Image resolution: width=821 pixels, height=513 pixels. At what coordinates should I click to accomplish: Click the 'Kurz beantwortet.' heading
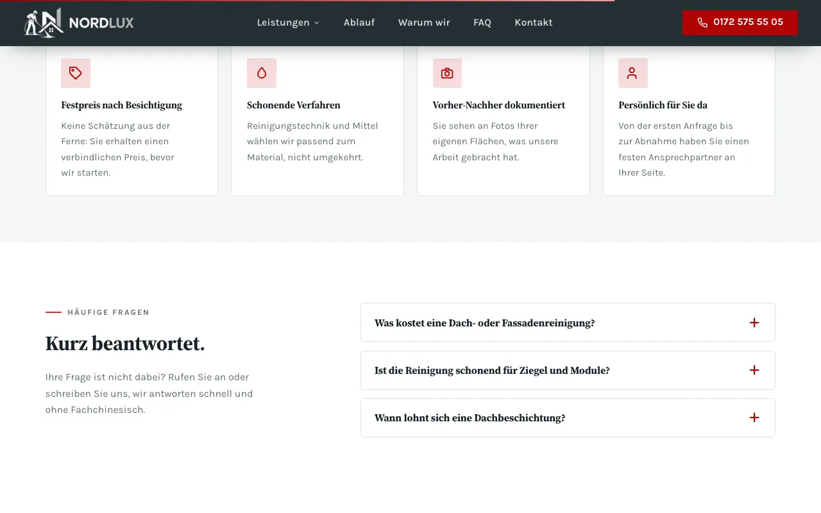point(125,344)
